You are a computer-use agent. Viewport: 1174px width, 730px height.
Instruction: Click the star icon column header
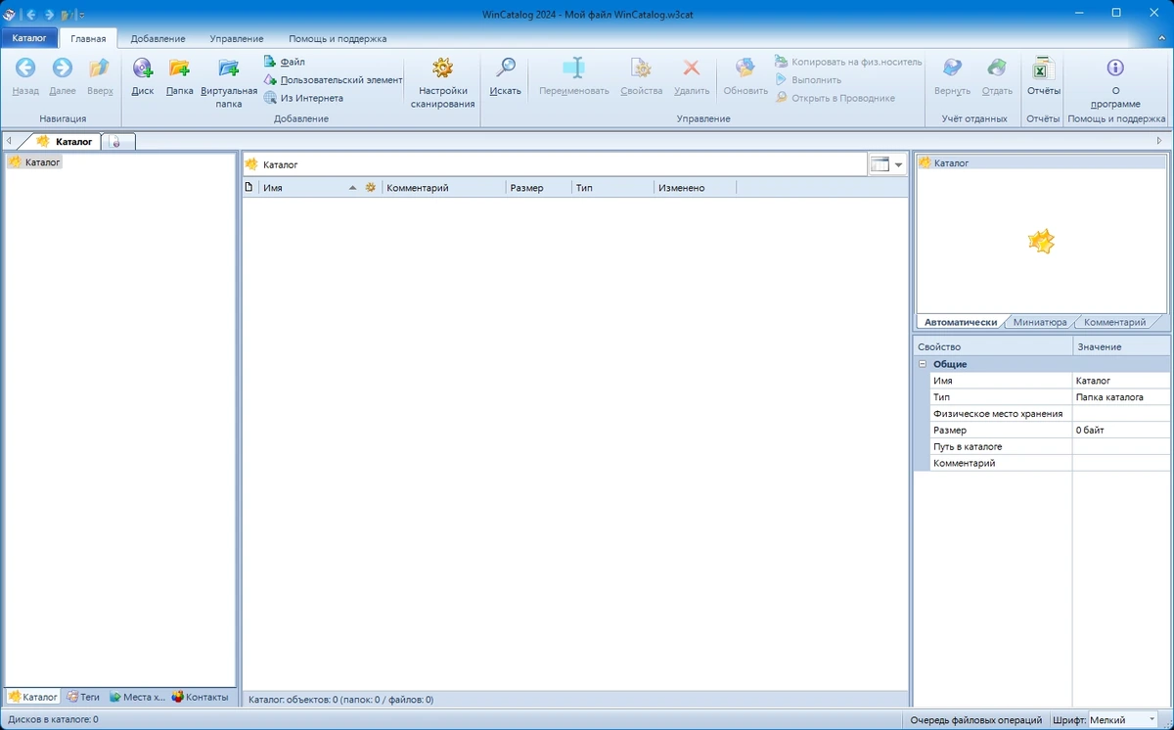371,187
